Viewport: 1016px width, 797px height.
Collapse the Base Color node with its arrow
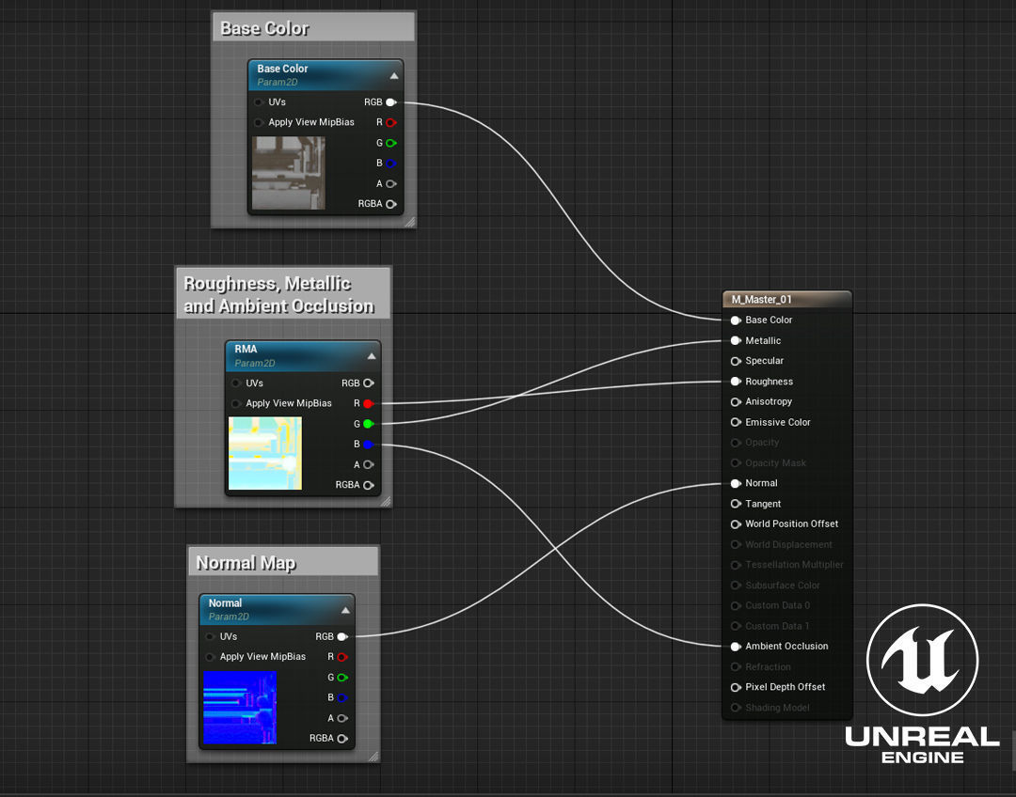[394, 76]
